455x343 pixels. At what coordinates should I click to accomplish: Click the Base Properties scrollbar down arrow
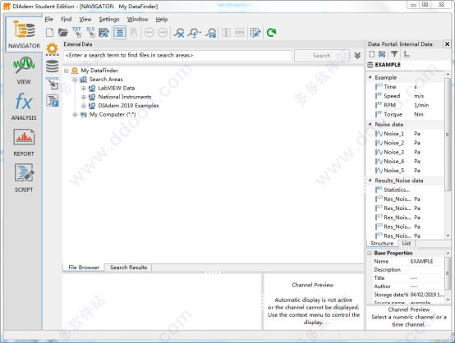pos(448,300)
